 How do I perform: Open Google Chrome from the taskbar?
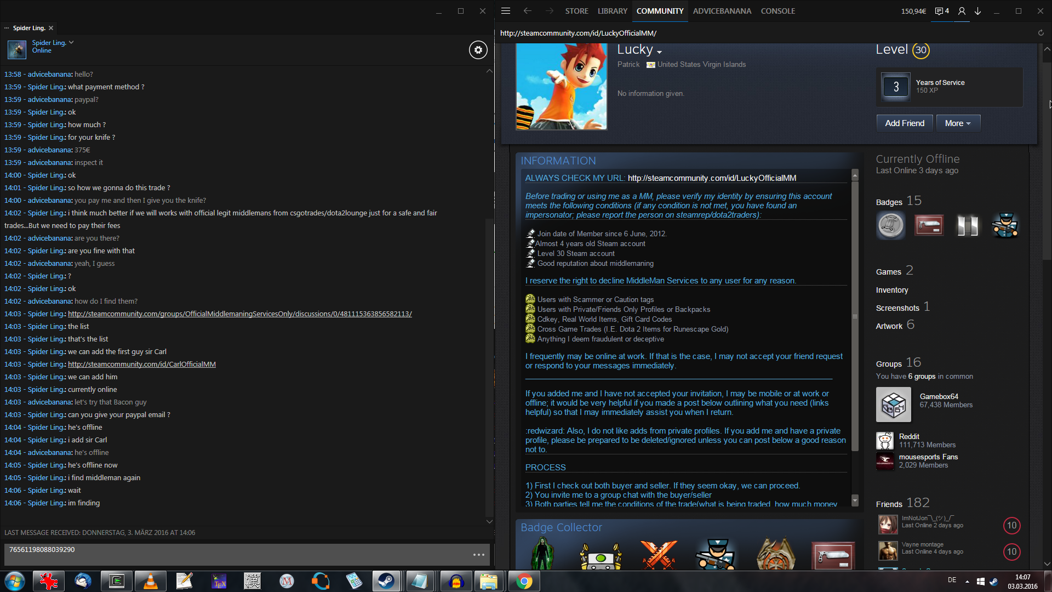click(524, 581)
